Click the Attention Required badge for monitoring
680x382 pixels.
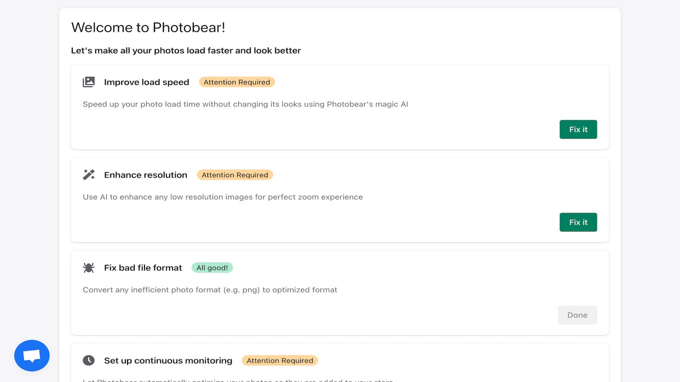click(280, 360)
